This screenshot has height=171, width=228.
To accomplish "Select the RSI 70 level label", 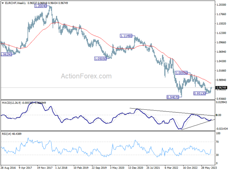I will (x=217, y=142).
